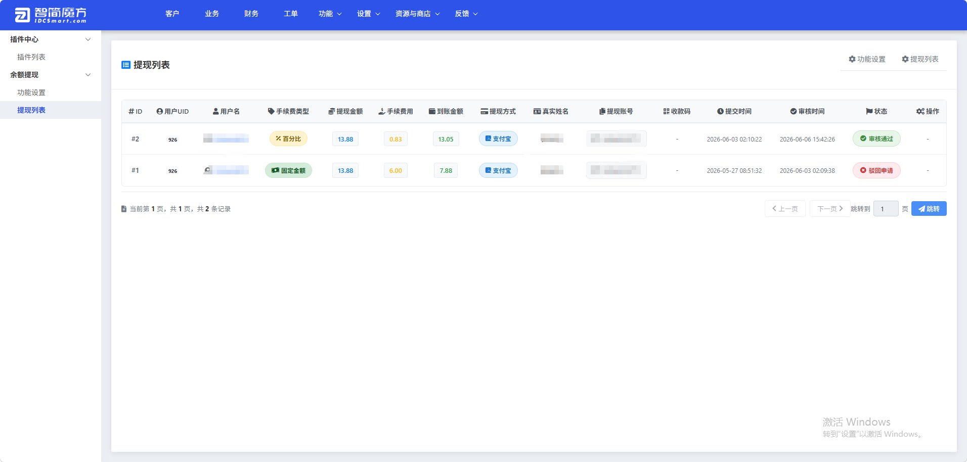Collapse the 余额提现 sidebar section
The width and height of the screenshot is (967, 462).
tap(51, 75)
